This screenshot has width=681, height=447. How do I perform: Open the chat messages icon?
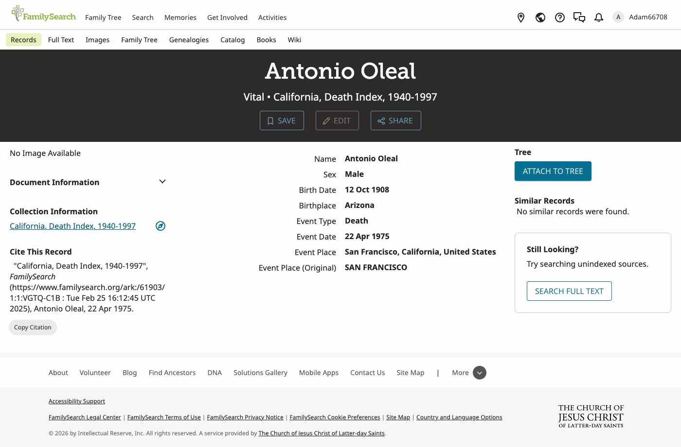pos(579,17)
